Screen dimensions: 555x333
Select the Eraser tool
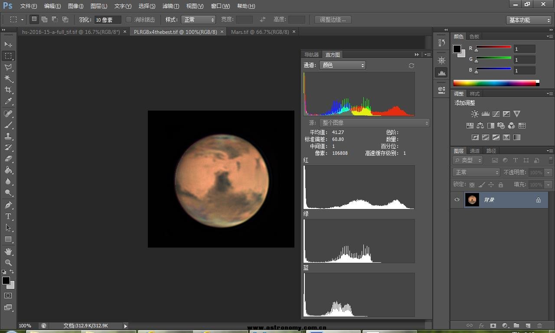pyautogui.click(x=8, y=159)
